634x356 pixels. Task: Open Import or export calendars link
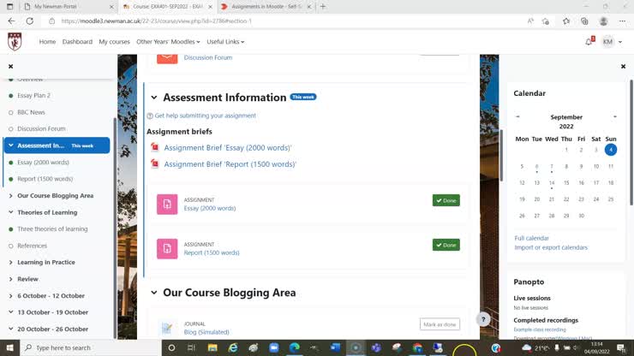point(551,247)
